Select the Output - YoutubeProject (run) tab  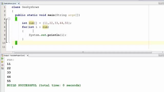click(14, 55)
